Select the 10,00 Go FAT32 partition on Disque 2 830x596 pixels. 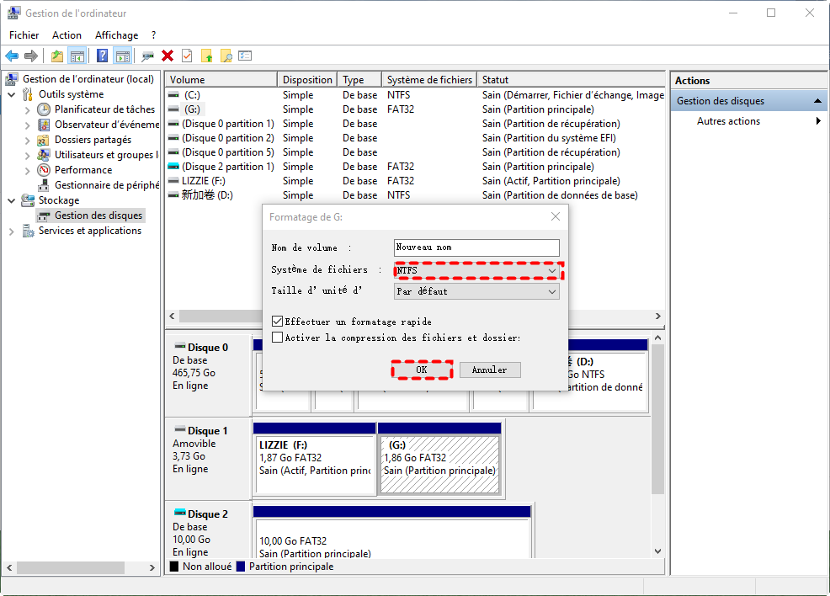(392, 537)
